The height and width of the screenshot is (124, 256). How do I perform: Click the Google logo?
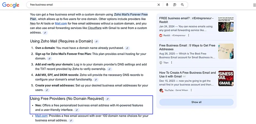[x=11, y=5]
